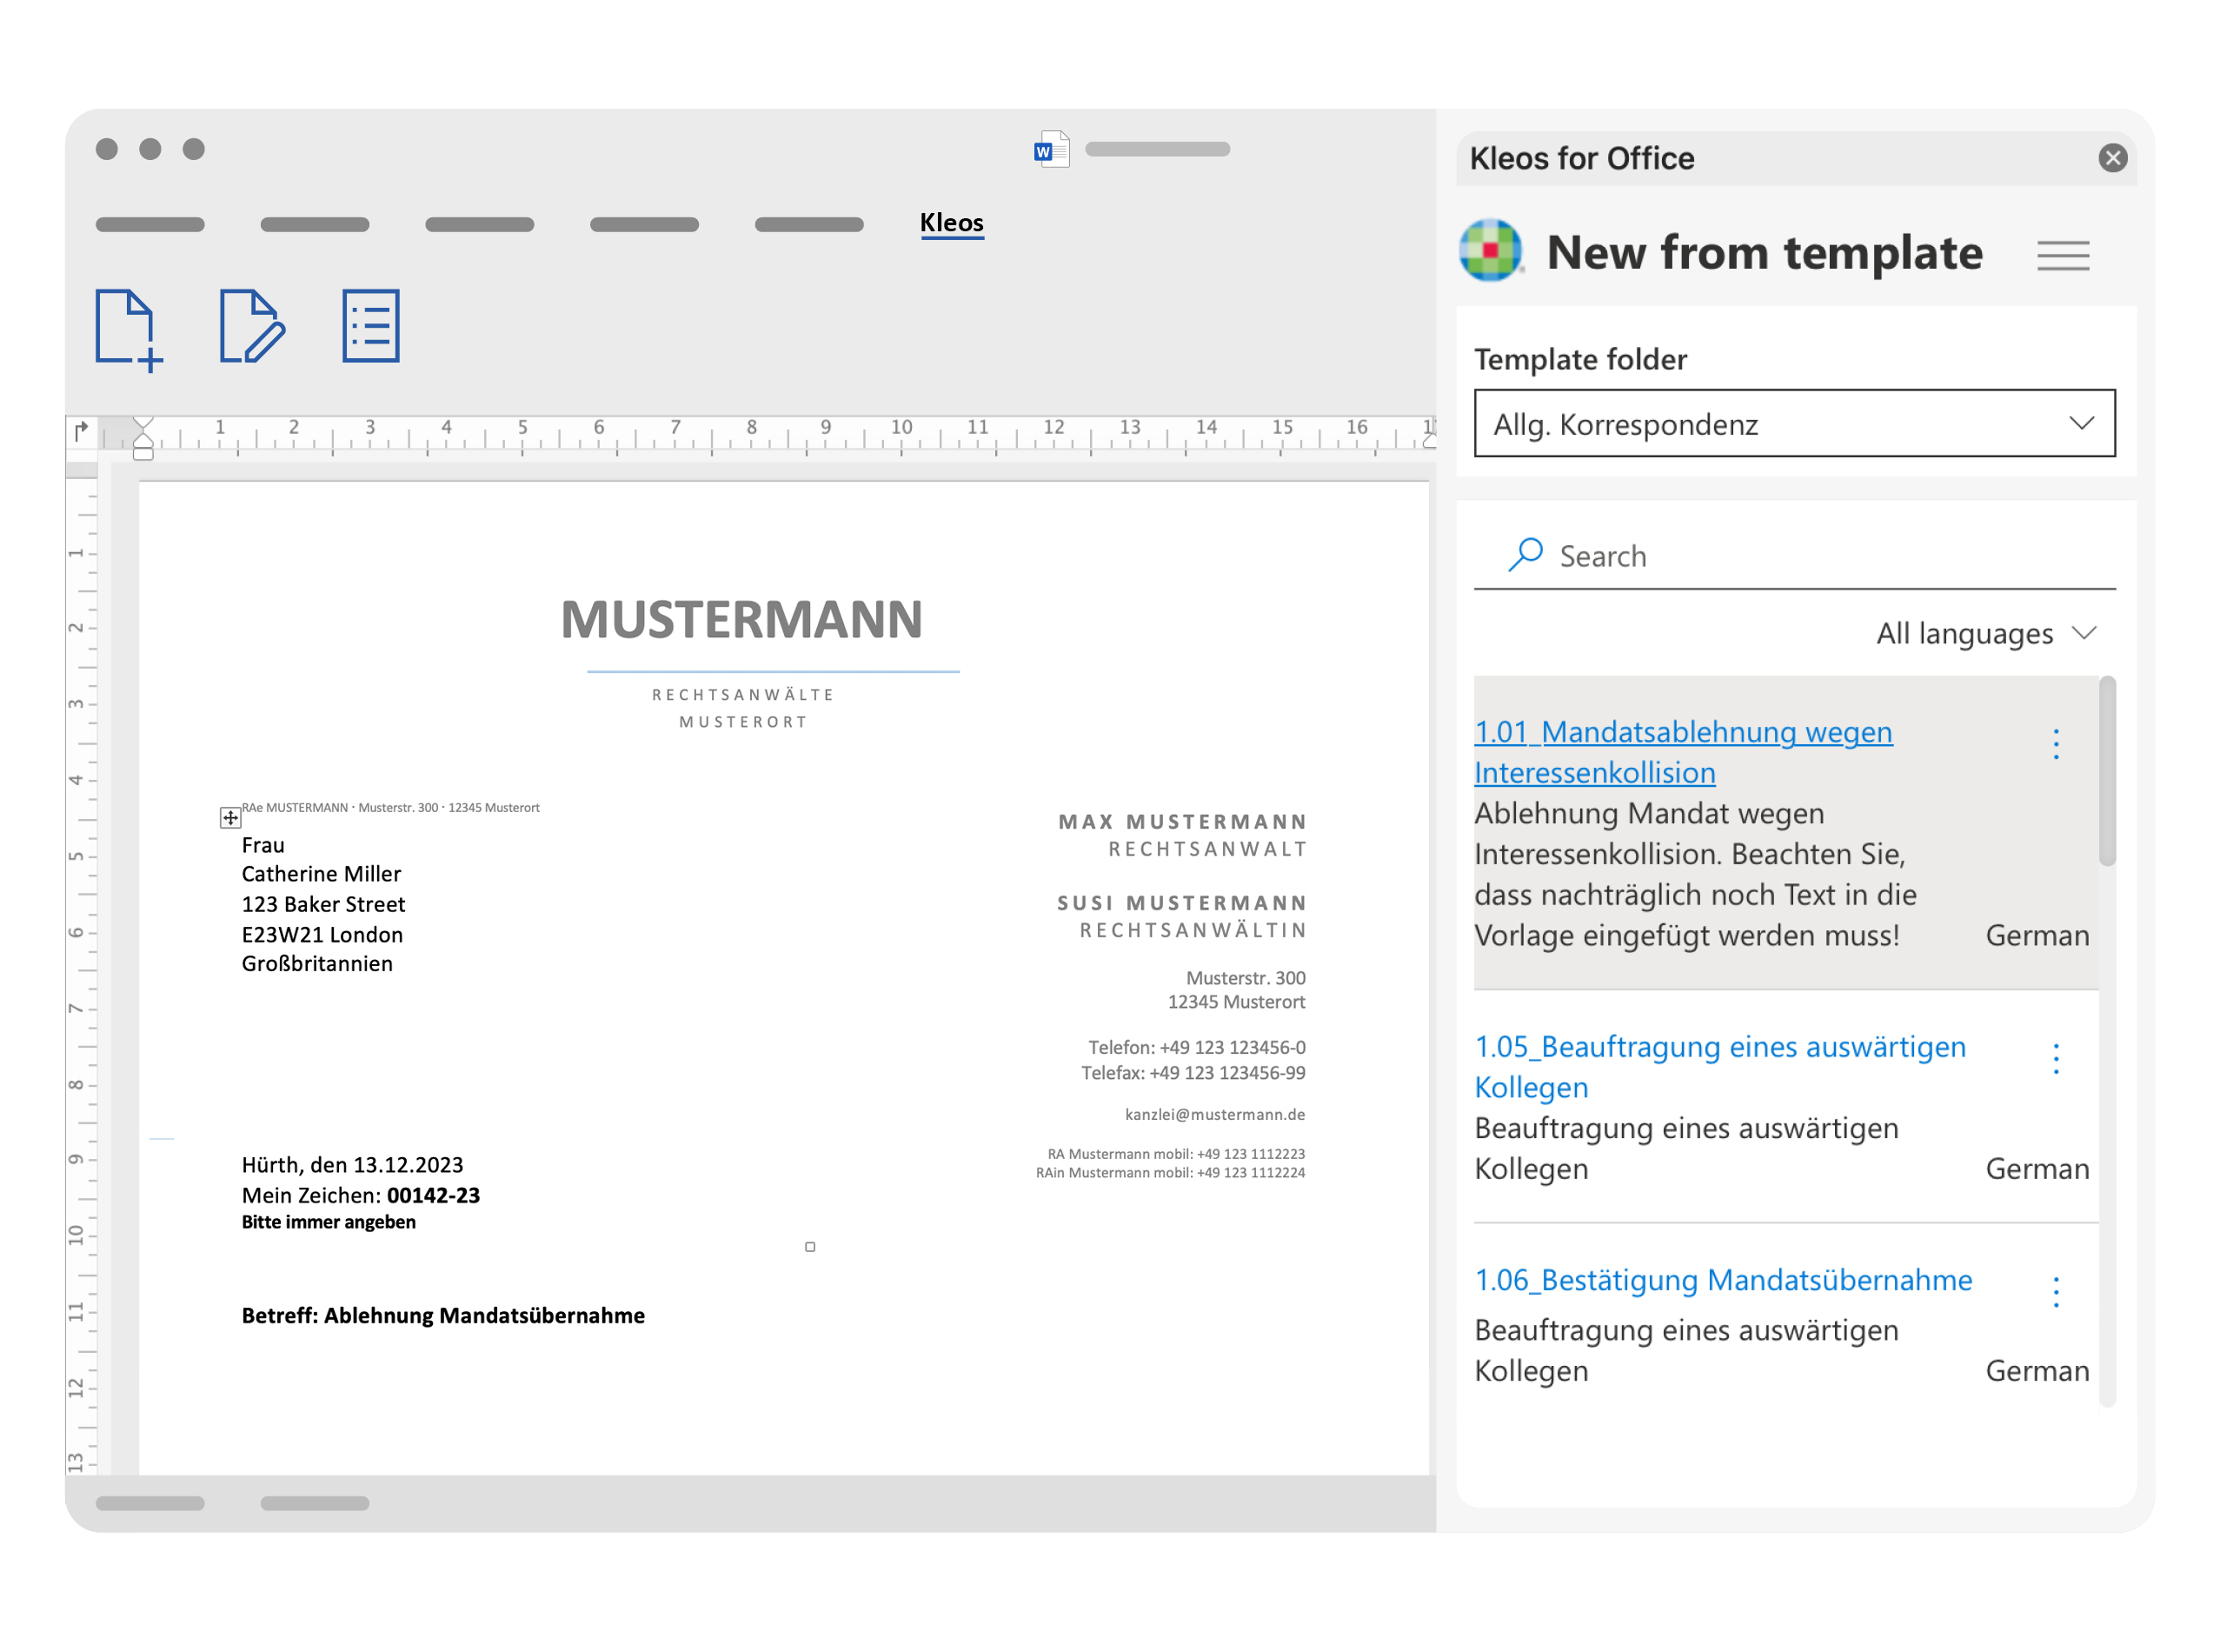
Task: Click the document list icon in ribbon
Action: click(371, 326)
